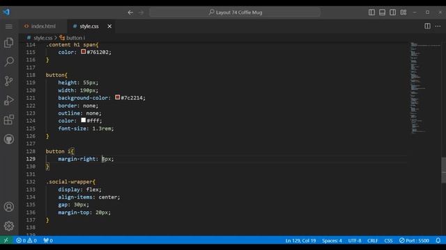Open the Run and Debug view
The height and width of the screenshot is (250, 446).
[9, 100]
